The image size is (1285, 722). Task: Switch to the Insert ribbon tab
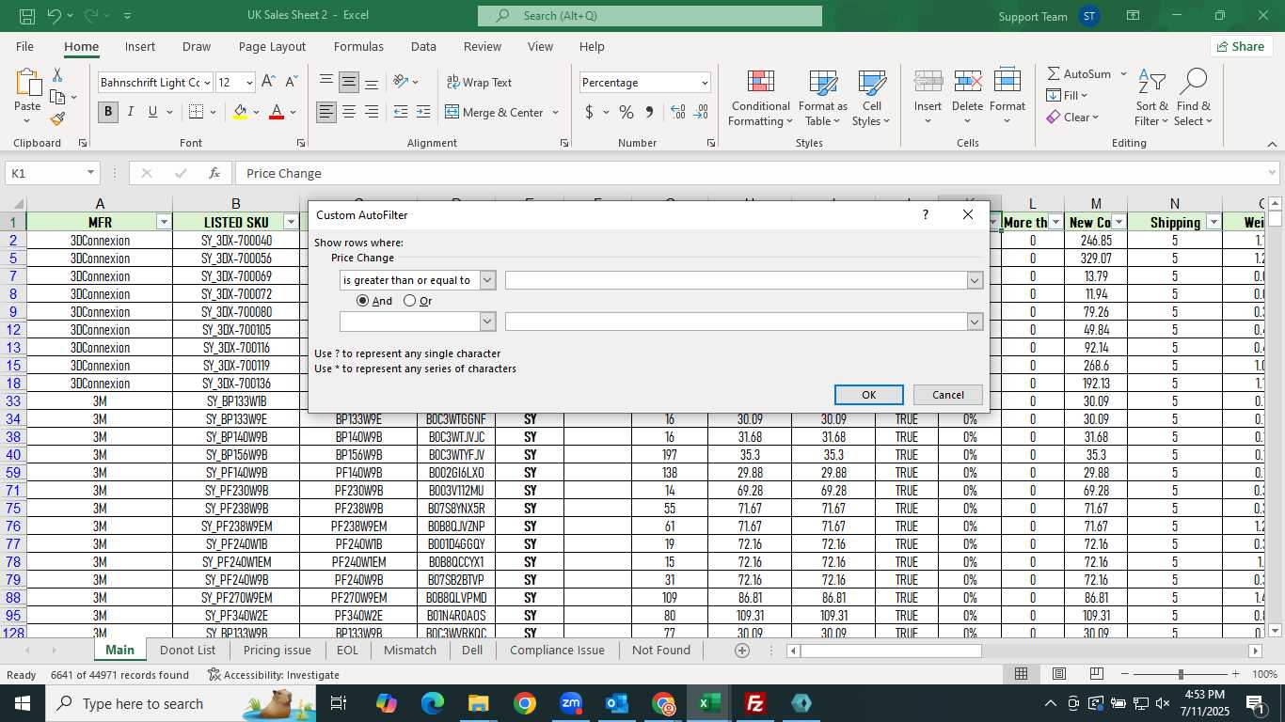(x=140, y=46)
